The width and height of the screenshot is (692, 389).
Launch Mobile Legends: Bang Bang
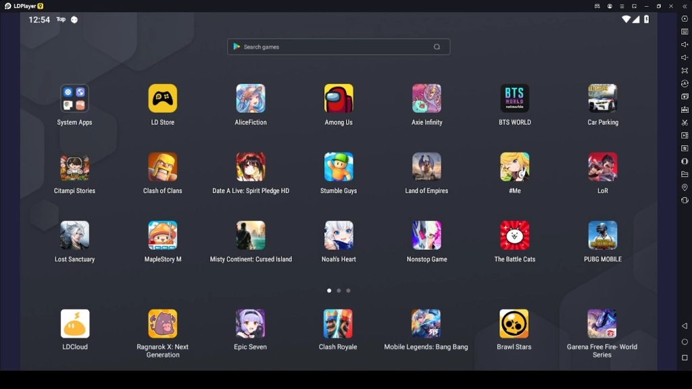click(x=426, y=323)
